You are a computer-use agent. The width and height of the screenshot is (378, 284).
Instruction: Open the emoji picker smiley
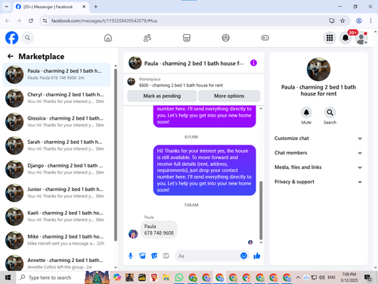pos(243,256)
